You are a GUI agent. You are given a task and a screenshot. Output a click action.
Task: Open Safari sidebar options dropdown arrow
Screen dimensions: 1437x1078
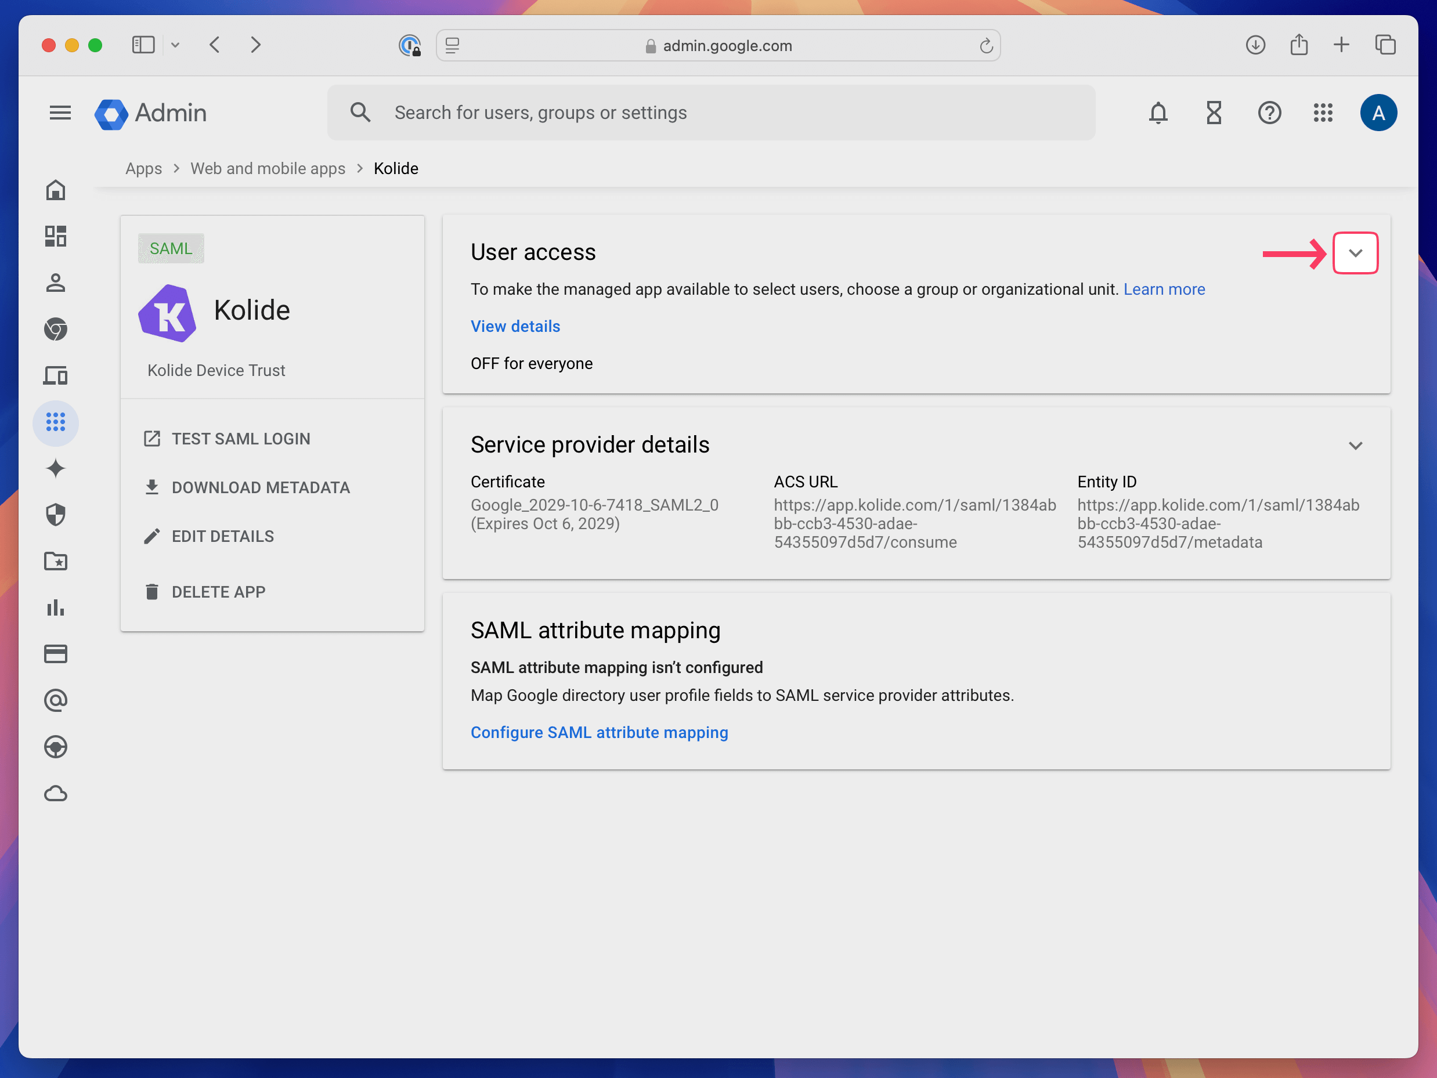175,45
